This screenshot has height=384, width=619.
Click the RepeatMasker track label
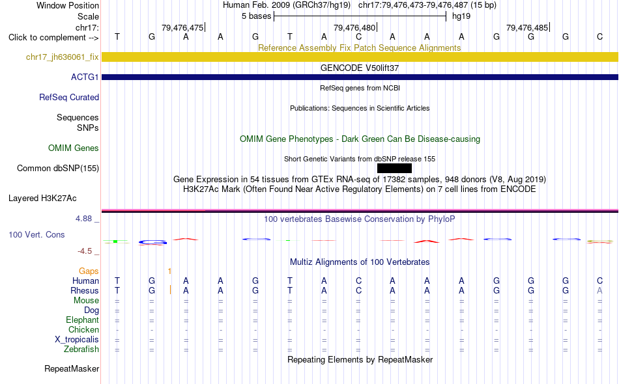(72, 368)
